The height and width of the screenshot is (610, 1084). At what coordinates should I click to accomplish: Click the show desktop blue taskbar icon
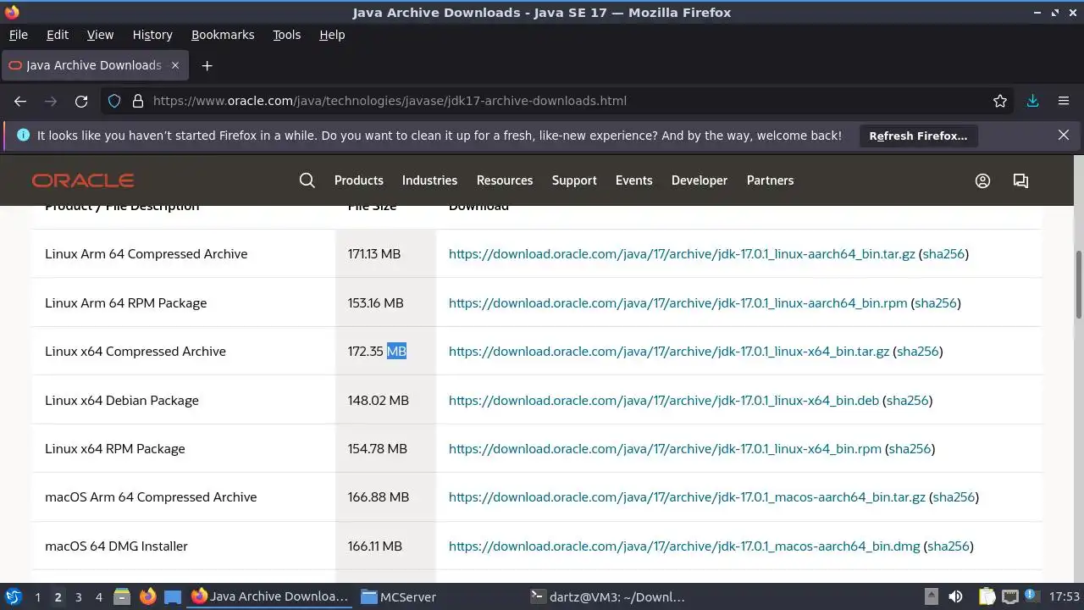pos(173,596)
